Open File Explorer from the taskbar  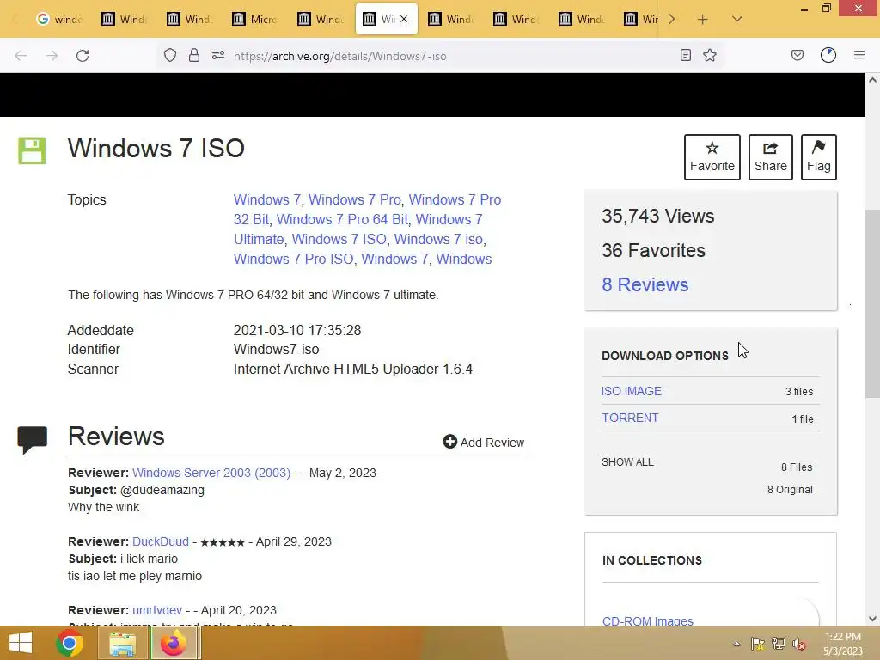click(x=122, y=643)
